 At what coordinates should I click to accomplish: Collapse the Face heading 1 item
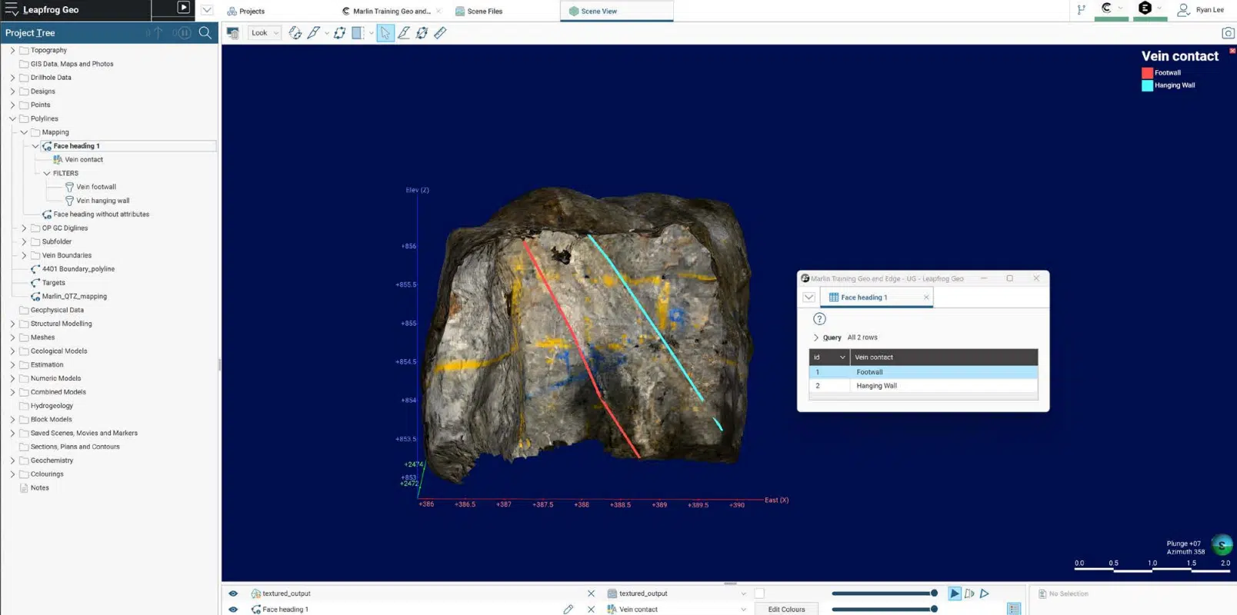35,146
